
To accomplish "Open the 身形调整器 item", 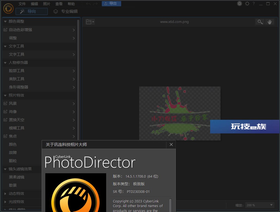I will click(39, 87).
